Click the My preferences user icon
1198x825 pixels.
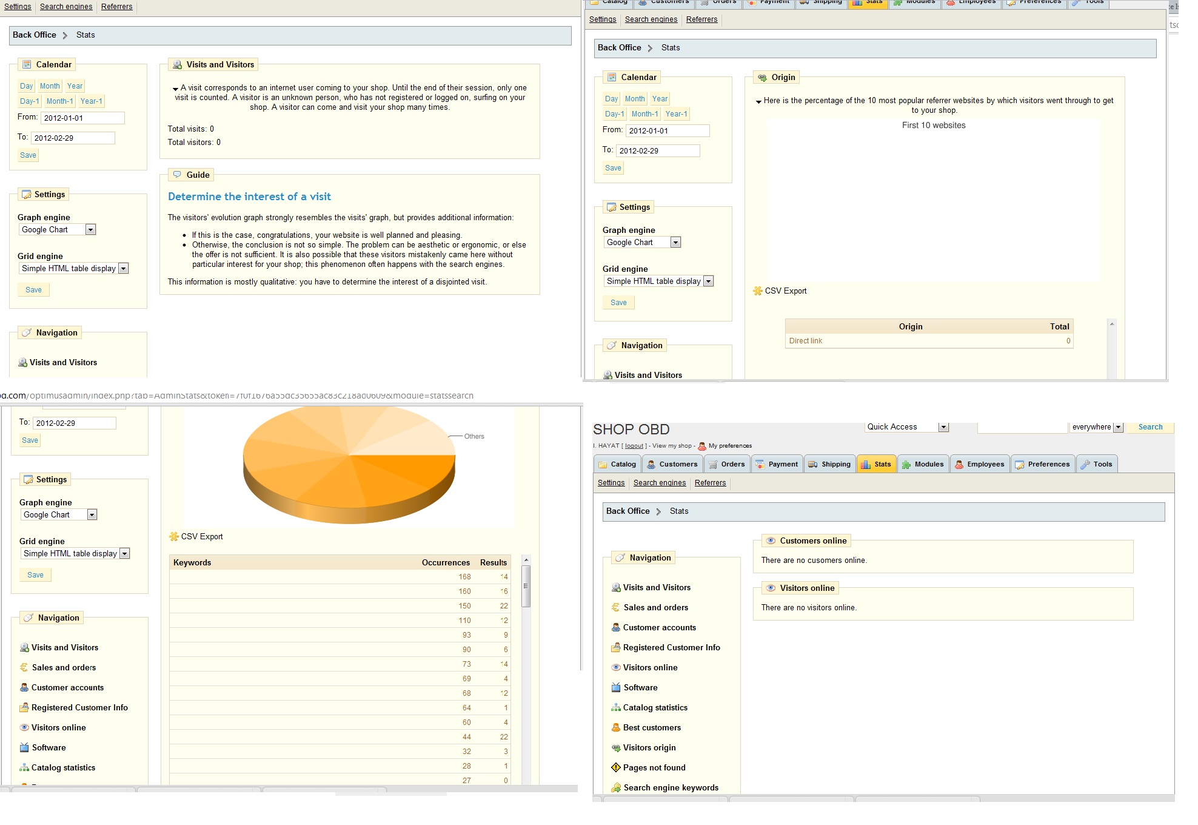tap(702, 446)
